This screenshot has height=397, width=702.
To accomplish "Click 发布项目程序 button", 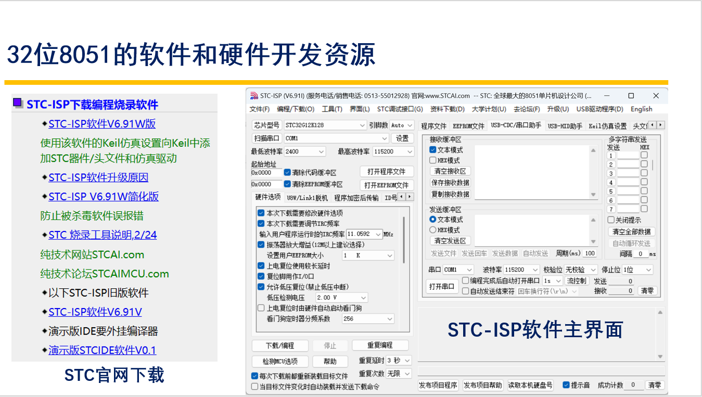I will pos(438,385).
